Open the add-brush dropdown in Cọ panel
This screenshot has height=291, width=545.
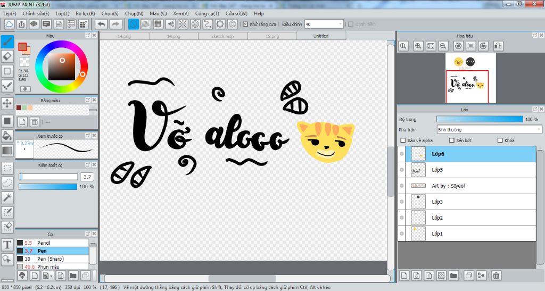click(47, 276)
